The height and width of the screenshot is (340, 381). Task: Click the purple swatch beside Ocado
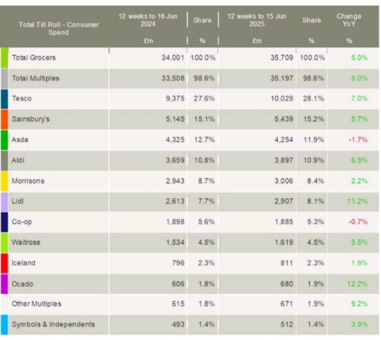pos(4,284)
